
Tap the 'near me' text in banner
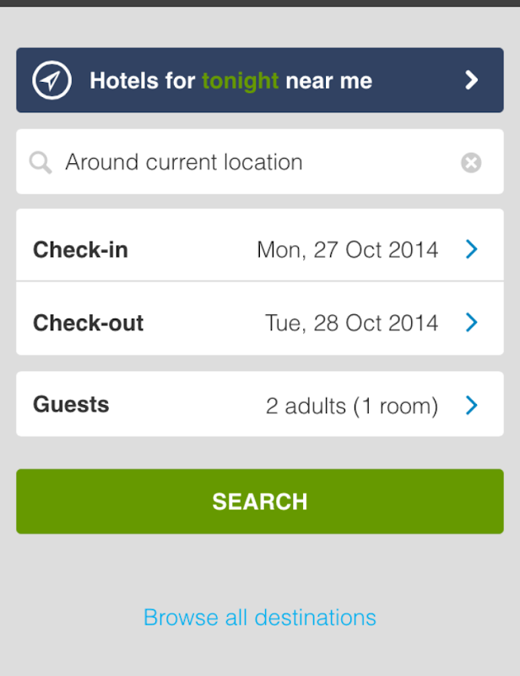pyautogui.click(x=328, y=81)
